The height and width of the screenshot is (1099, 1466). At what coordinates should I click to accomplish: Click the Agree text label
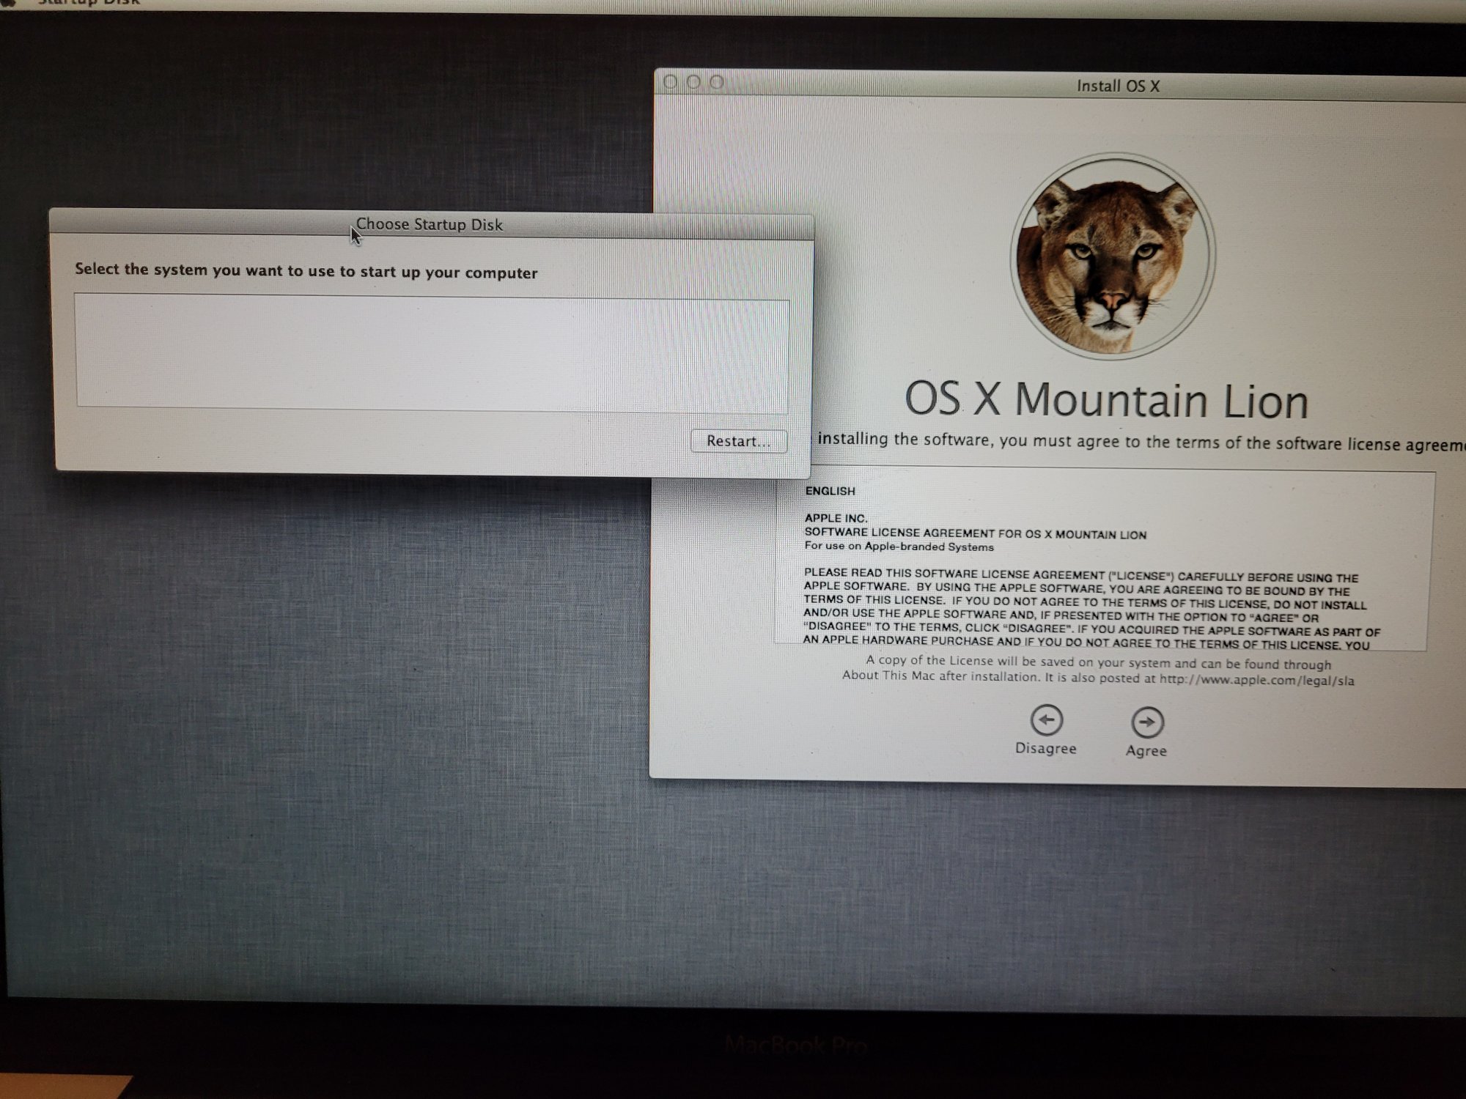1146,751
